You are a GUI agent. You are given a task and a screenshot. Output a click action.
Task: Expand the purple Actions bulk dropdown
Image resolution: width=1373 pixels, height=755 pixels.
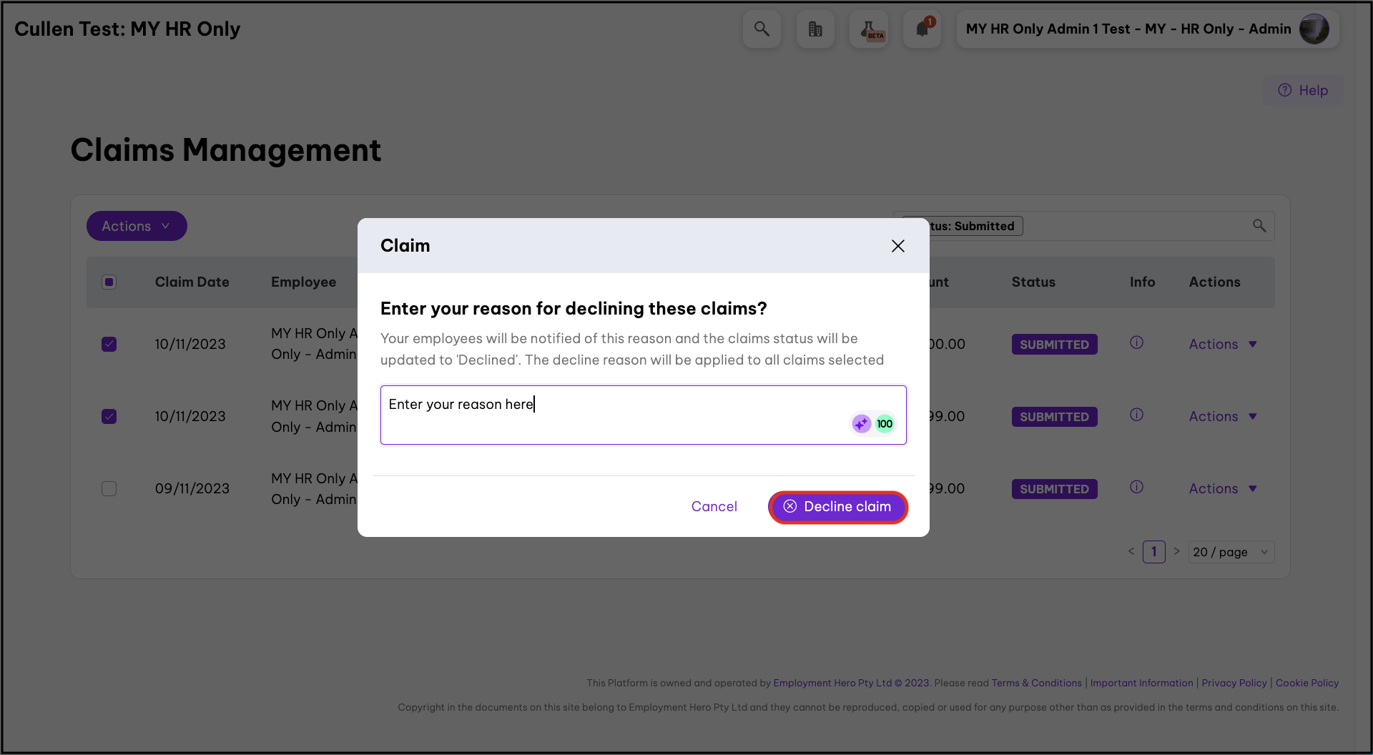click(x=137, y=226)
